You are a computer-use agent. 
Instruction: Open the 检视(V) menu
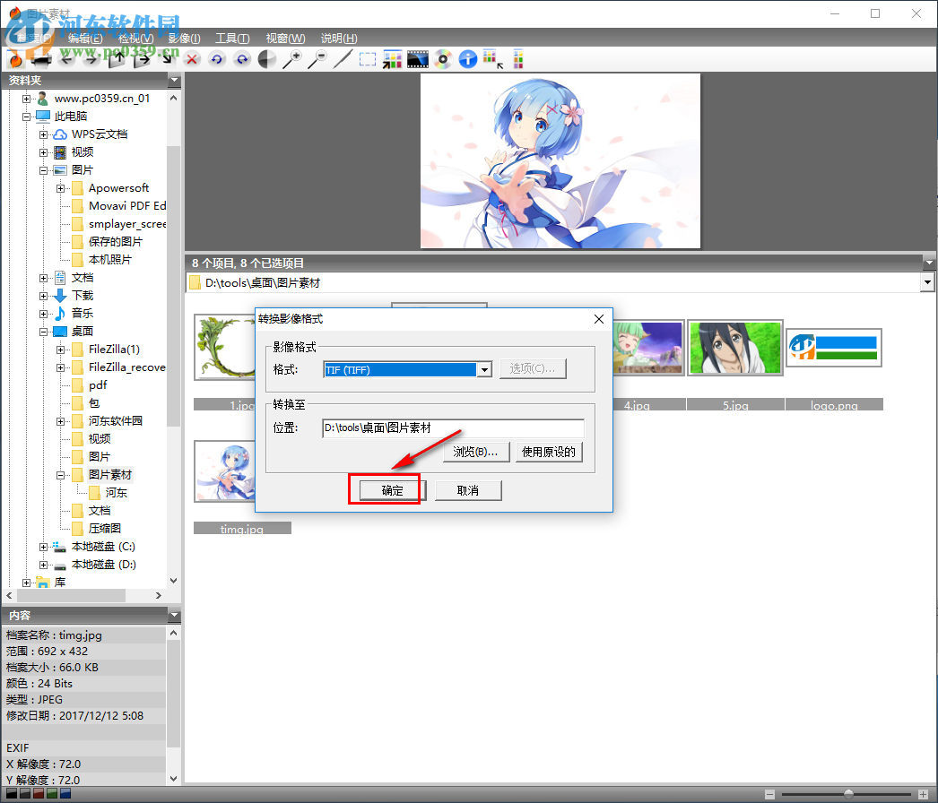coord(135,39)
